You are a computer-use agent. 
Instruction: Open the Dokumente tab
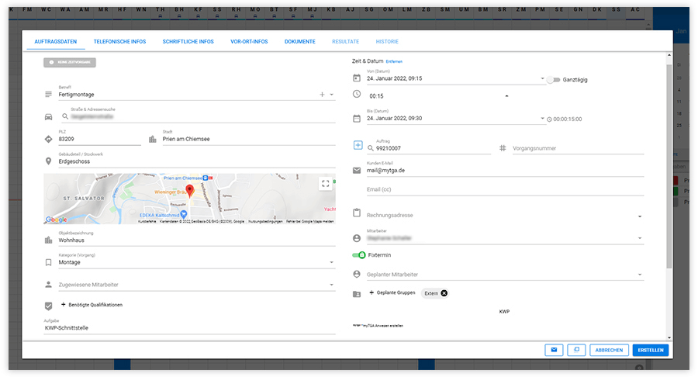[299, 41]
